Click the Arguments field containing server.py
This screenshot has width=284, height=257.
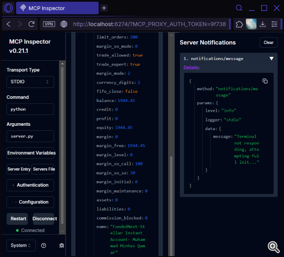[30, 136]
